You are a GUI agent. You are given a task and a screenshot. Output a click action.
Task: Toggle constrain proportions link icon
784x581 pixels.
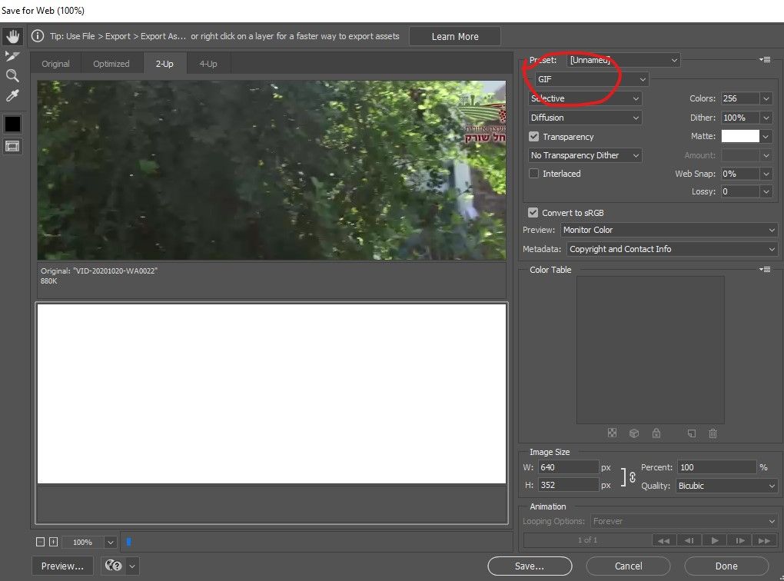[633, 476]
